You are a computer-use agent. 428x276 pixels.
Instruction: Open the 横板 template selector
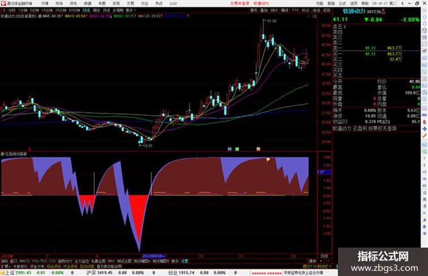tap(313, 261)
